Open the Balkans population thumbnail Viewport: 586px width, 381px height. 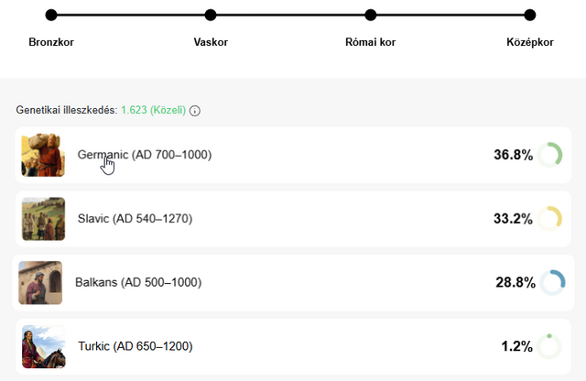click(40, 283)
